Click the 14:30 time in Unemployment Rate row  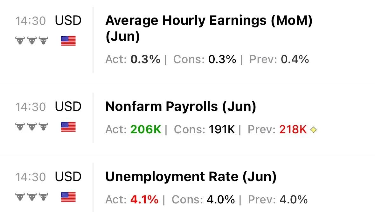pos(31,177)
